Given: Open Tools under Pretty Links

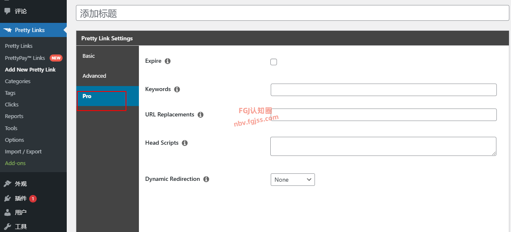Looking at the screenshot, I should point(11,128).
